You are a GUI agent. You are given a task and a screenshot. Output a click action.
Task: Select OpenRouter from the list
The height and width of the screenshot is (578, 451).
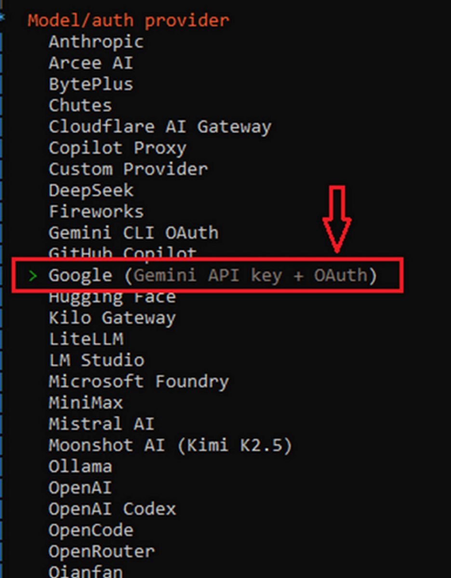101,551
